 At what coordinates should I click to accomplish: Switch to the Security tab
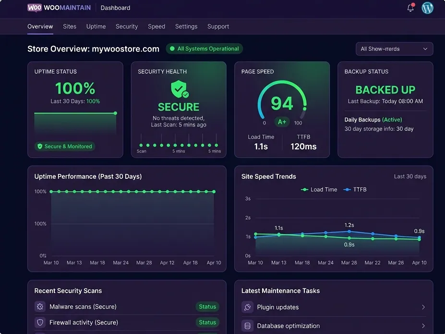(127, 26)
